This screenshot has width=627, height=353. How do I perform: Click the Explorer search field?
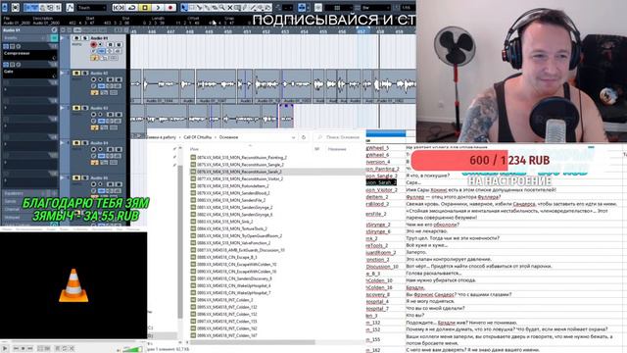pyautogui.click(x=339, y=137)
